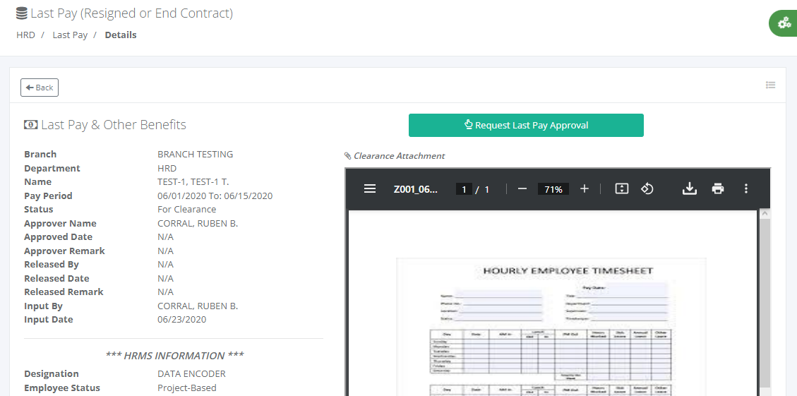Image resolution: width=797 pixels, height=396 pixels.
Task: Click the Last Pay & Other Benefits heading
Action: (114, 124)
